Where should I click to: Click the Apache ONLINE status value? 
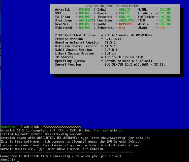[125, 13]
